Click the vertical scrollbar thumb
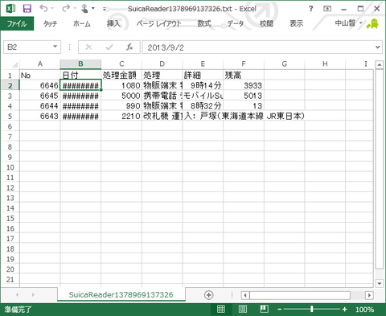 tap(380, 169)
